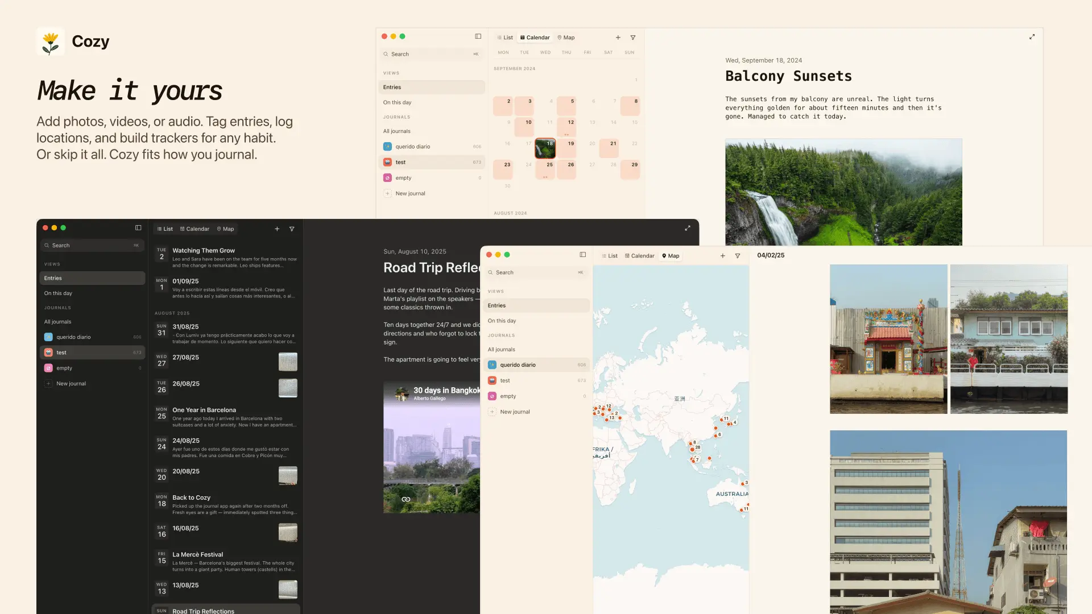Click querido diario journal icon in map window

tap(492, 365)
